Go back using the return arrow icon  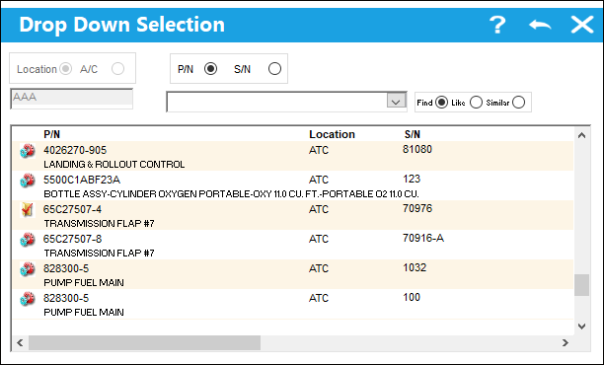coord(540,25)
